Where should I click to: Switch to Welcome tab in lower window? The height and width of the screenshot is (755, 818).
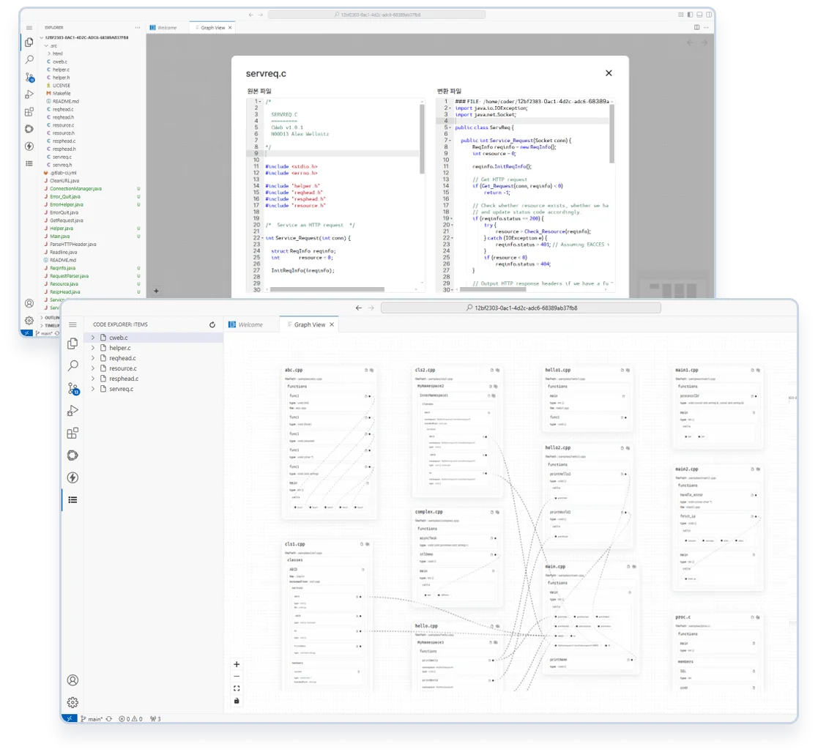click(x=250, y=324)
